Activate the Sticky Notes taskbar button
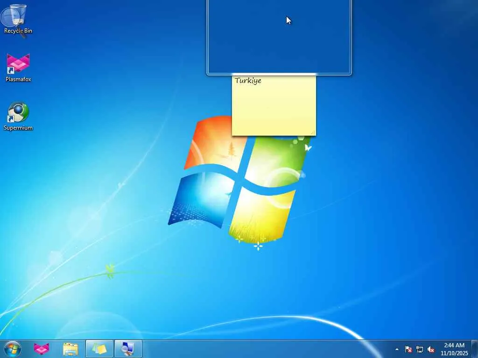The height and width of the screenshot is (358, 478). point(99,349)
